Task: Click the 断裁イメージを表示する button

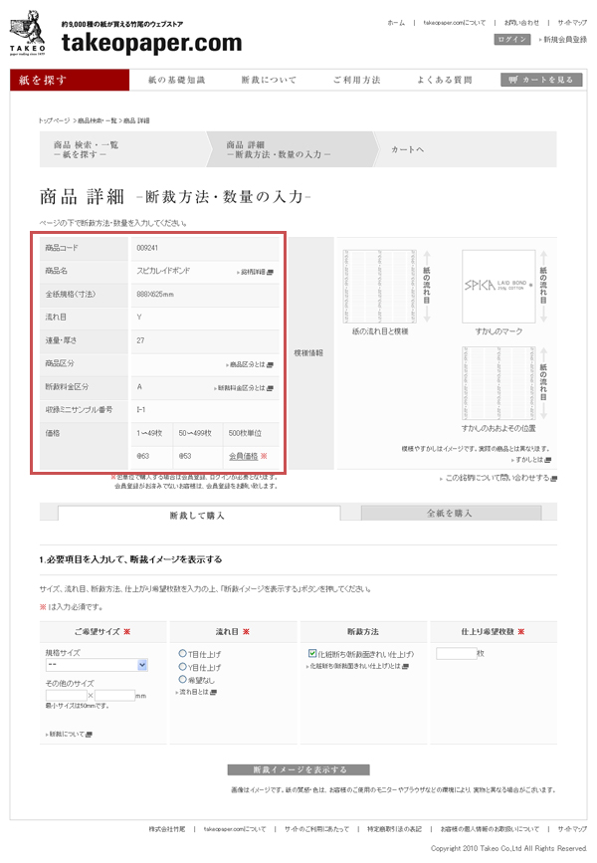Action: pyautogui.click(x=299, y=769)
